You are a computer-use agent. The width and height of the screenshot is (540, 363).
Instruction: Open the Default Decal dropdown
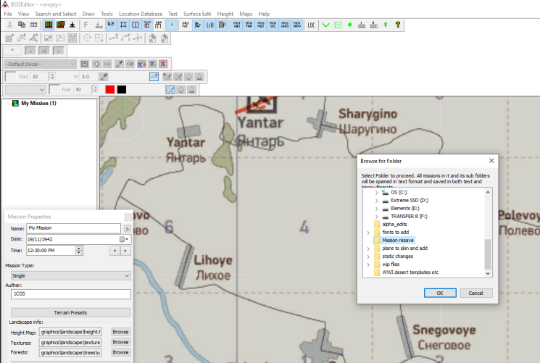(73, 64)
